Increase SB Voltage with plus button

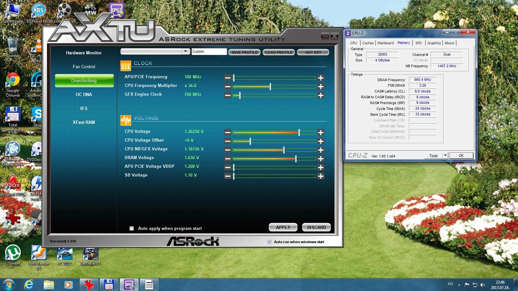[321, 176]
